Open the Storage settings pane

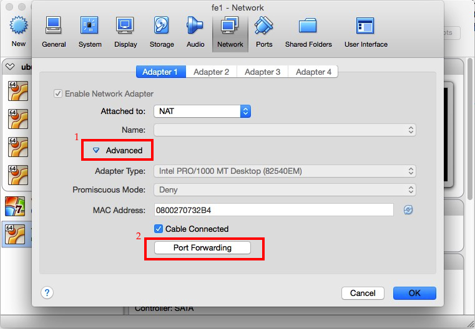click(162, 31)
